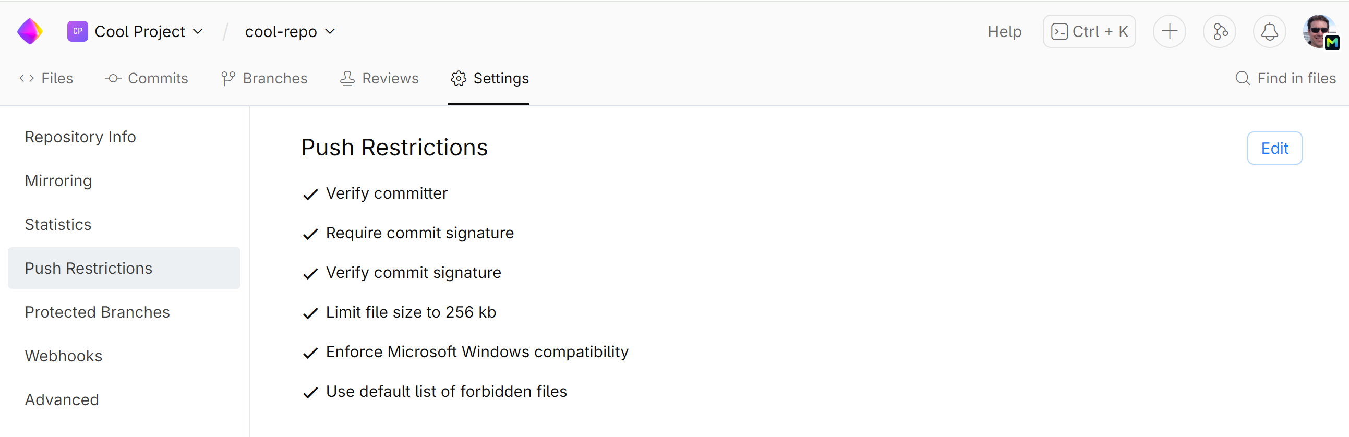
Task: Click the Verify committer checkmark
Action: pyautogui.click(x=310, y=194)
